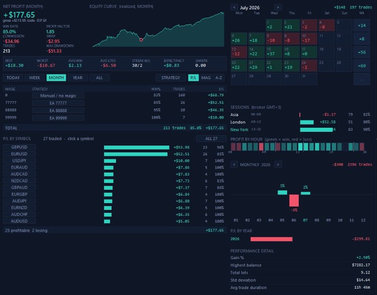Select the EURAUD symbol
The image size is (377, 295).
click(19, 167)
